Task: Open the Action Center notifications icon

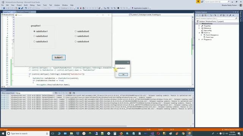Action: tap(239, 133)
